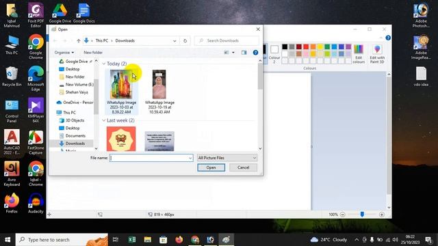The image size is (438, 246).
Task: Open Task View on taskbar
Action: pyautogui.click(x=116, y=240)
